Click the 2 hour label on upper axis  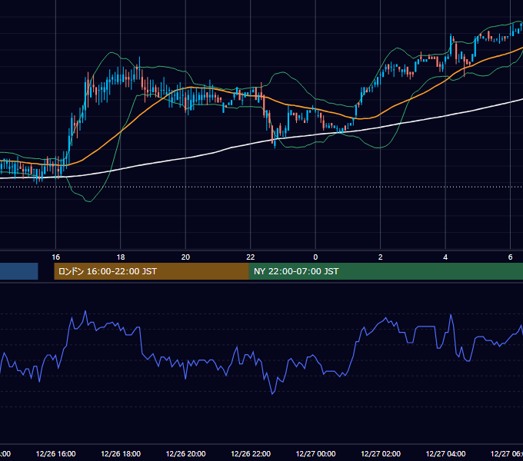[380, 257]
